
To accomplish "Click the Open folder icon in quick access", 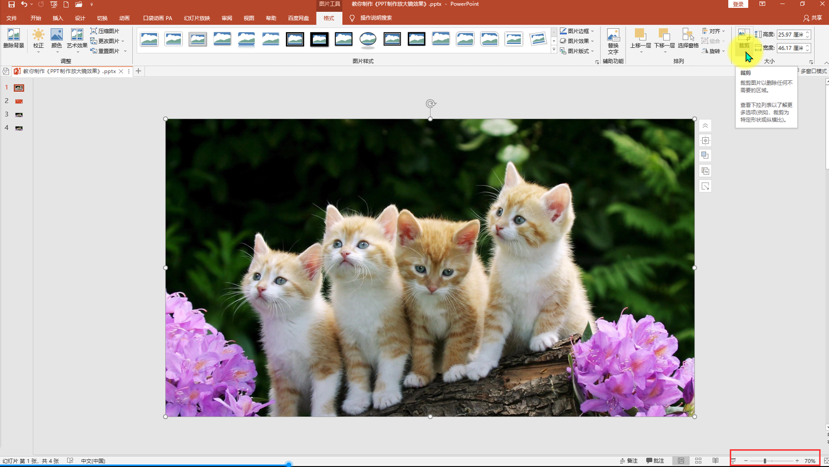I will [79, 4].
